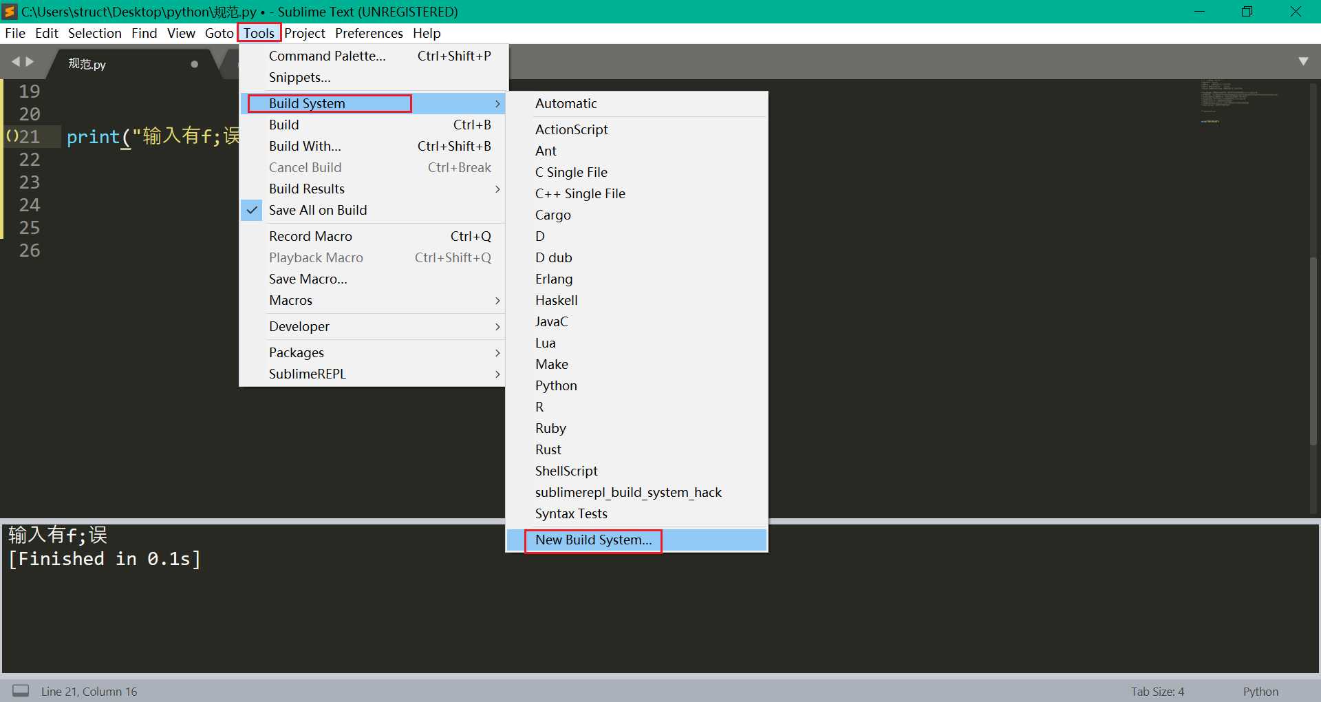The image size is (1321, 702).
Task: Click Line 21, Column 16 status text
Action: point(89,691)
